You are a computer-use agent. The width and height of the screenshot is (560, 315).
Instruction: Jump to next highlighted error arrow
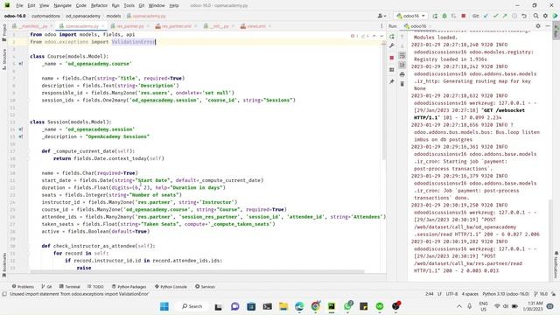pos(381,36)
